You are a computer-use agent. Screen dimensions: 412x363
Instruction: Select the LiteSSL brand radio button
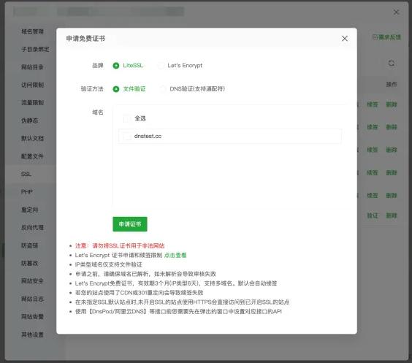tap(116, 66)
